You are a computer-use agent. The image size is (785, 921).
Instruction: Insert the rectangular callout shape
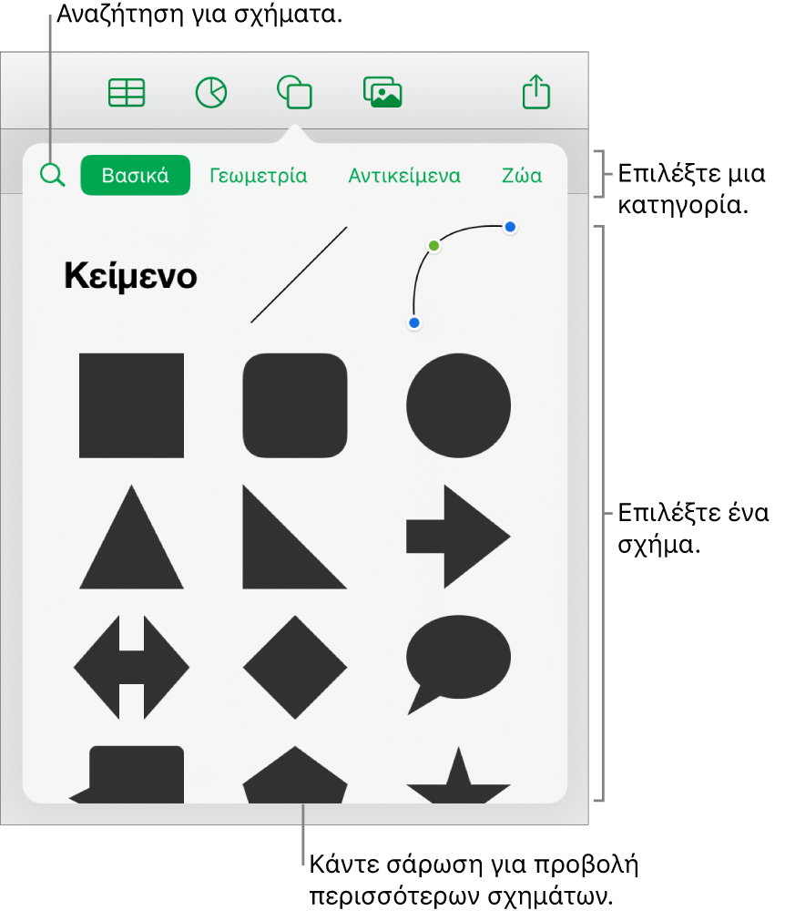coord(127,774)
